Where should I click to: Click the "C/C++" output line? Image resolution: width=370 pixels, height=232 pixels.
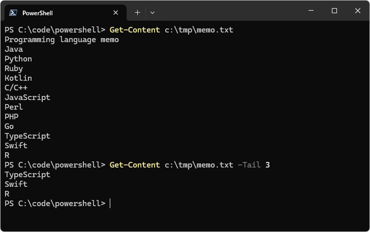tap(16, 88)
